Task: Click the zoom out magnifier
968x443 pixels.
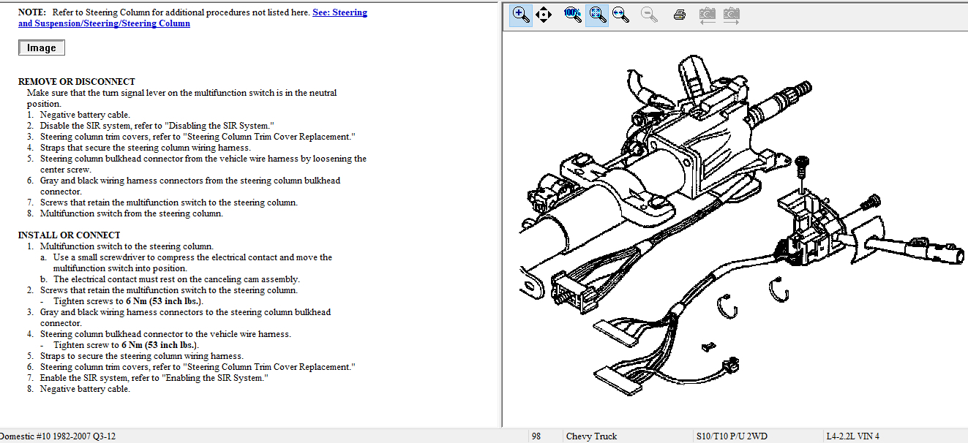Action: coord(649,15)
